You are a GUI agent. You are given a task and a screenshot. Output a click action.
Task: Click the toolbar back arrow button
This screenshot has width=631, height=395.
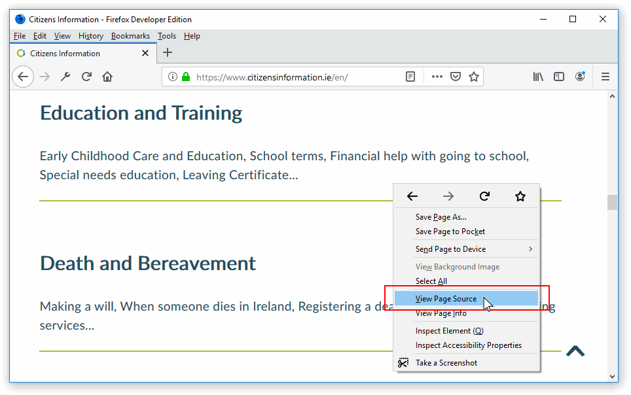pos(23,77)
